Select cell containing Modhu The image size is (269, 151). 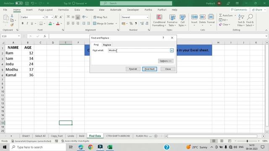point(13,70)
